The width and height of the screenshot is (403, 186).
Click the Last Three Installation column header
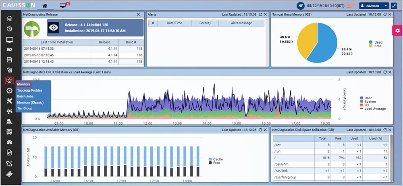(x=57, y=42)
